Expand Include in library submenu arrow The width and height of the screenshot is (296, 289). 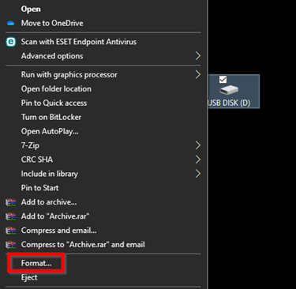point(198,174)
